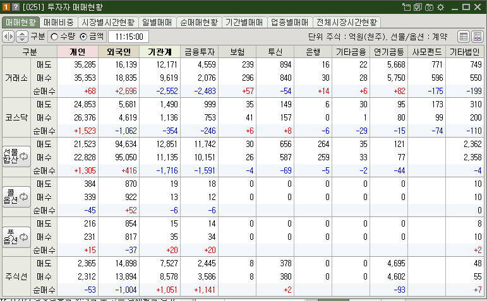This screenshot has height=301, width=487.
Task: Click the -2,552 institution net value
Action: point(167,91)
